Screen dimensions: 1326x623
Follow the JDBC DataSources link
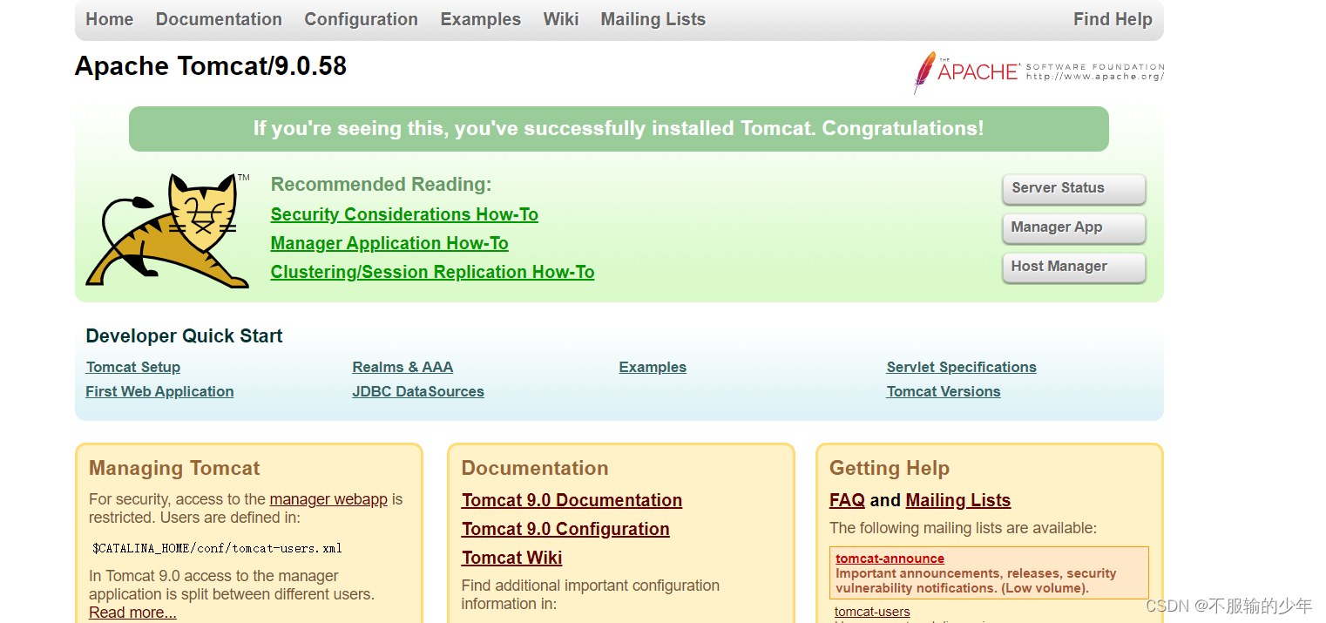coord(418,391)
